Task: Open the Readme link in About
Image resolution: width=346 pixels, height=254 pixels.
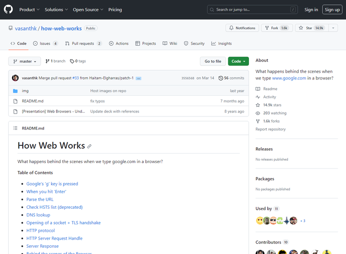Action: [x=267, y=89]
